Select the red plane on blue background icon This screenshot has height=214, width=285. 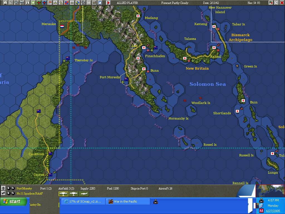click(x=44, y=3)
